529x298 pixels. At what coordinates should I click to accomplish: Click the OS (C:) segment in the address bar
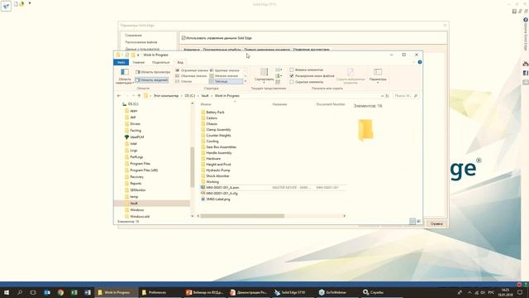(x=190, y=96)
